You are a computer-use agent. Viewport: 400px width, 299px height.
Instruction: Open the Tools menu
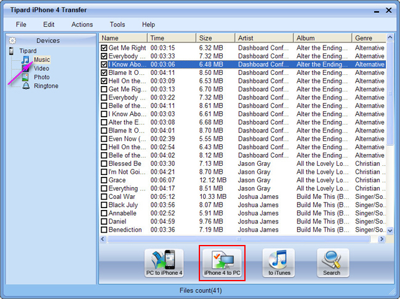[118, 25]
